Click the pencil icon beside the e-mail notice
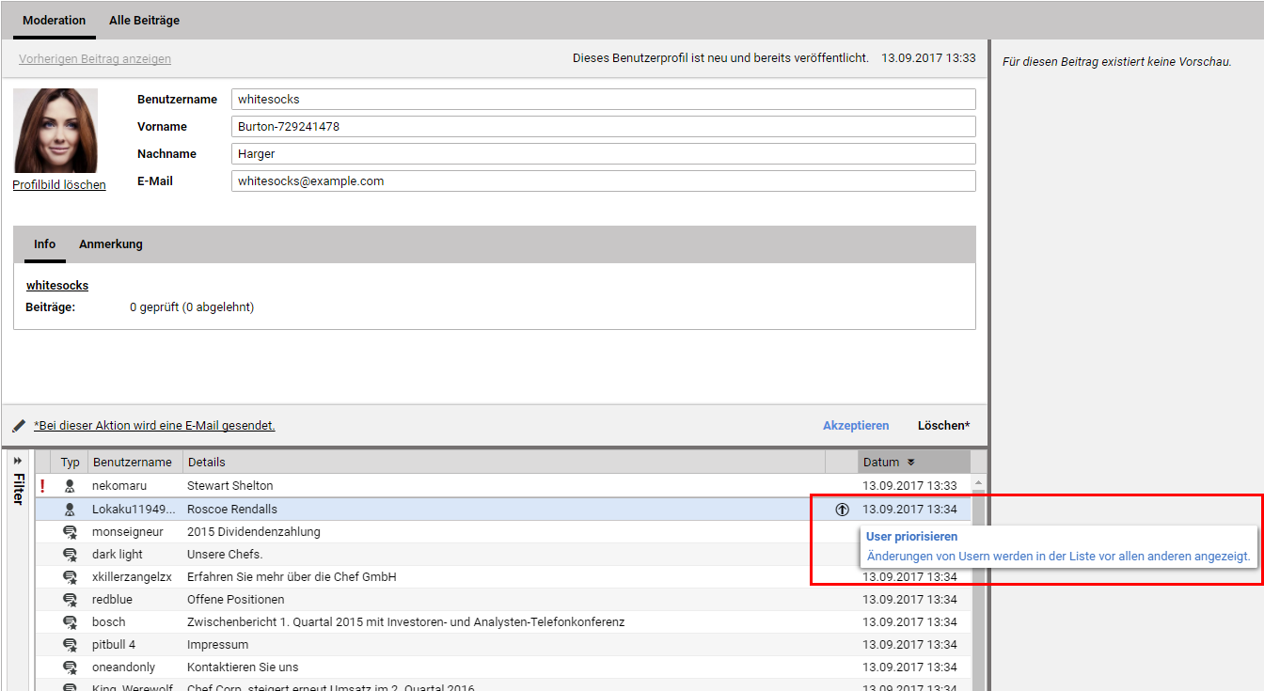 [19, 426]
